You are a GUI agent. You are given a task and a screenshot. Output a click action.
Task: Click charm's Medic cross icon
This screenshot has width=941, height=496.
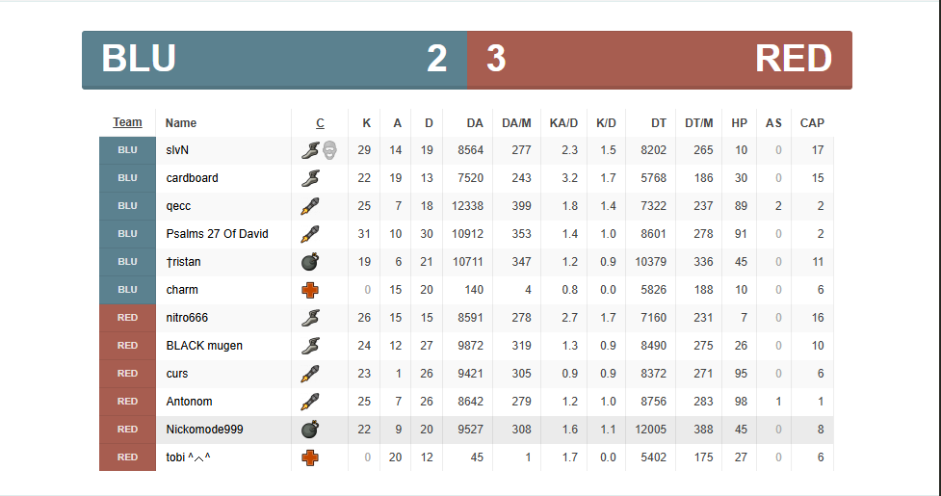(309, 290)
